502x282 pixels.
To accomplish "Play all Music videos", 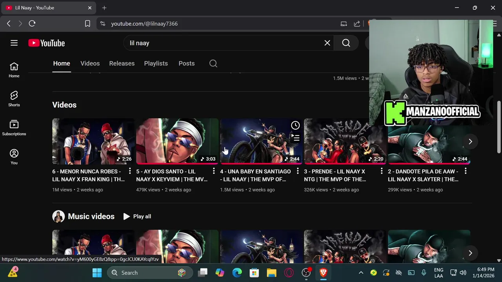I will tap(137, 217).
